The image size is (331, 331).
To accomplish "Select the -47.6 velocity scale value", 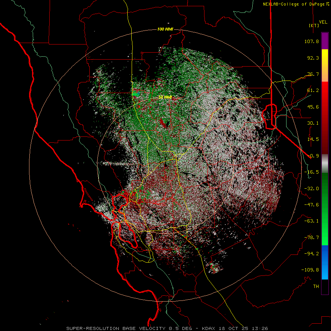I will 312,205.
